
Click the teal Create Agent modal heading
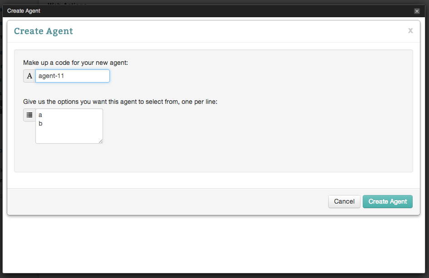44,31
